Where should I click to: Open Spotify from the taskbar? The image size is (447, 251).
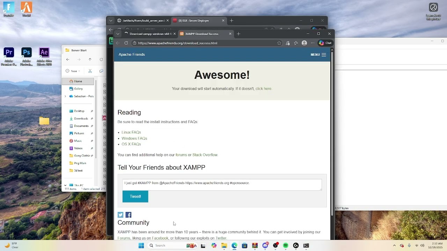pos(286,245)
